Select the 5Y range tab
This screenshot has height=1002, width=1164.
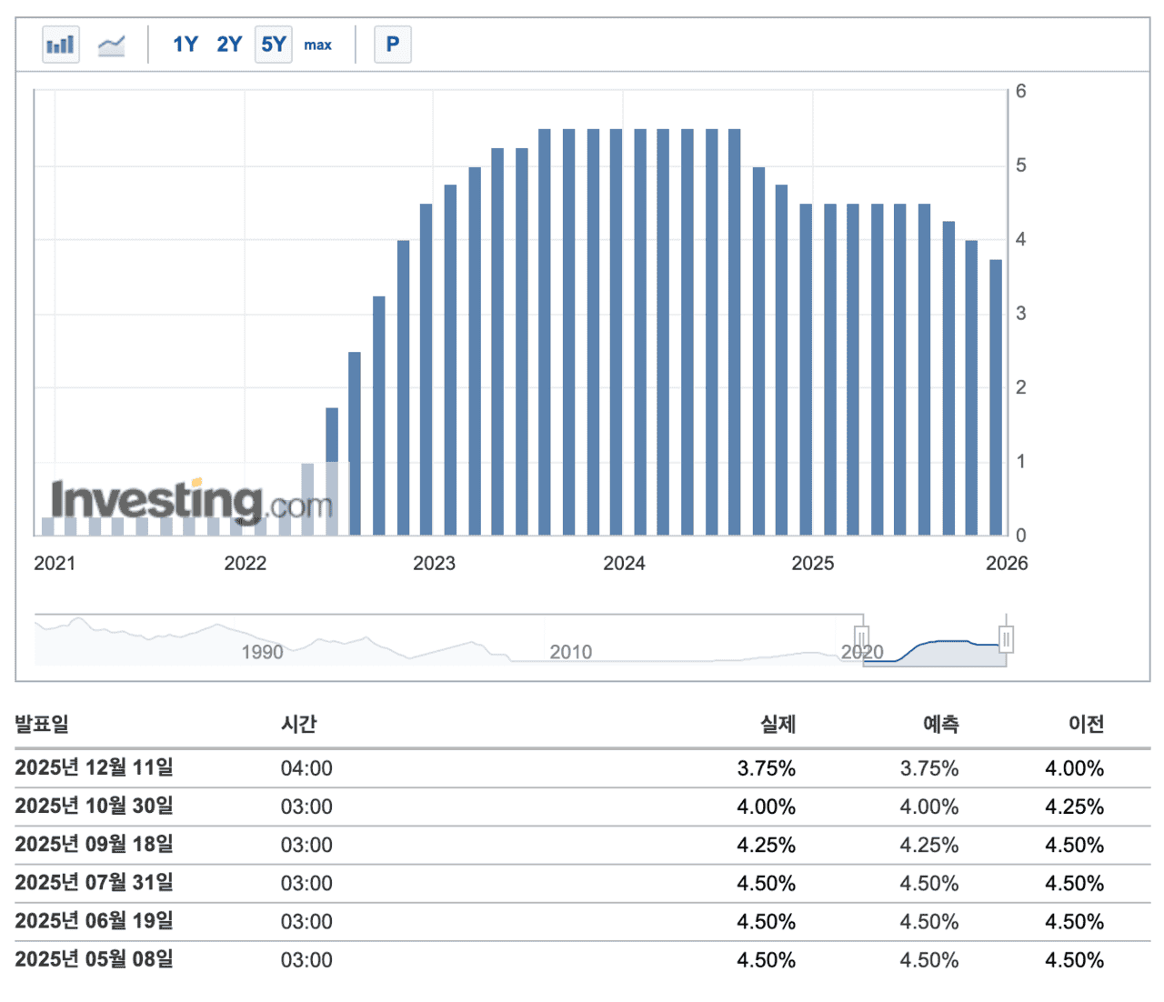[x=273, y=44]
